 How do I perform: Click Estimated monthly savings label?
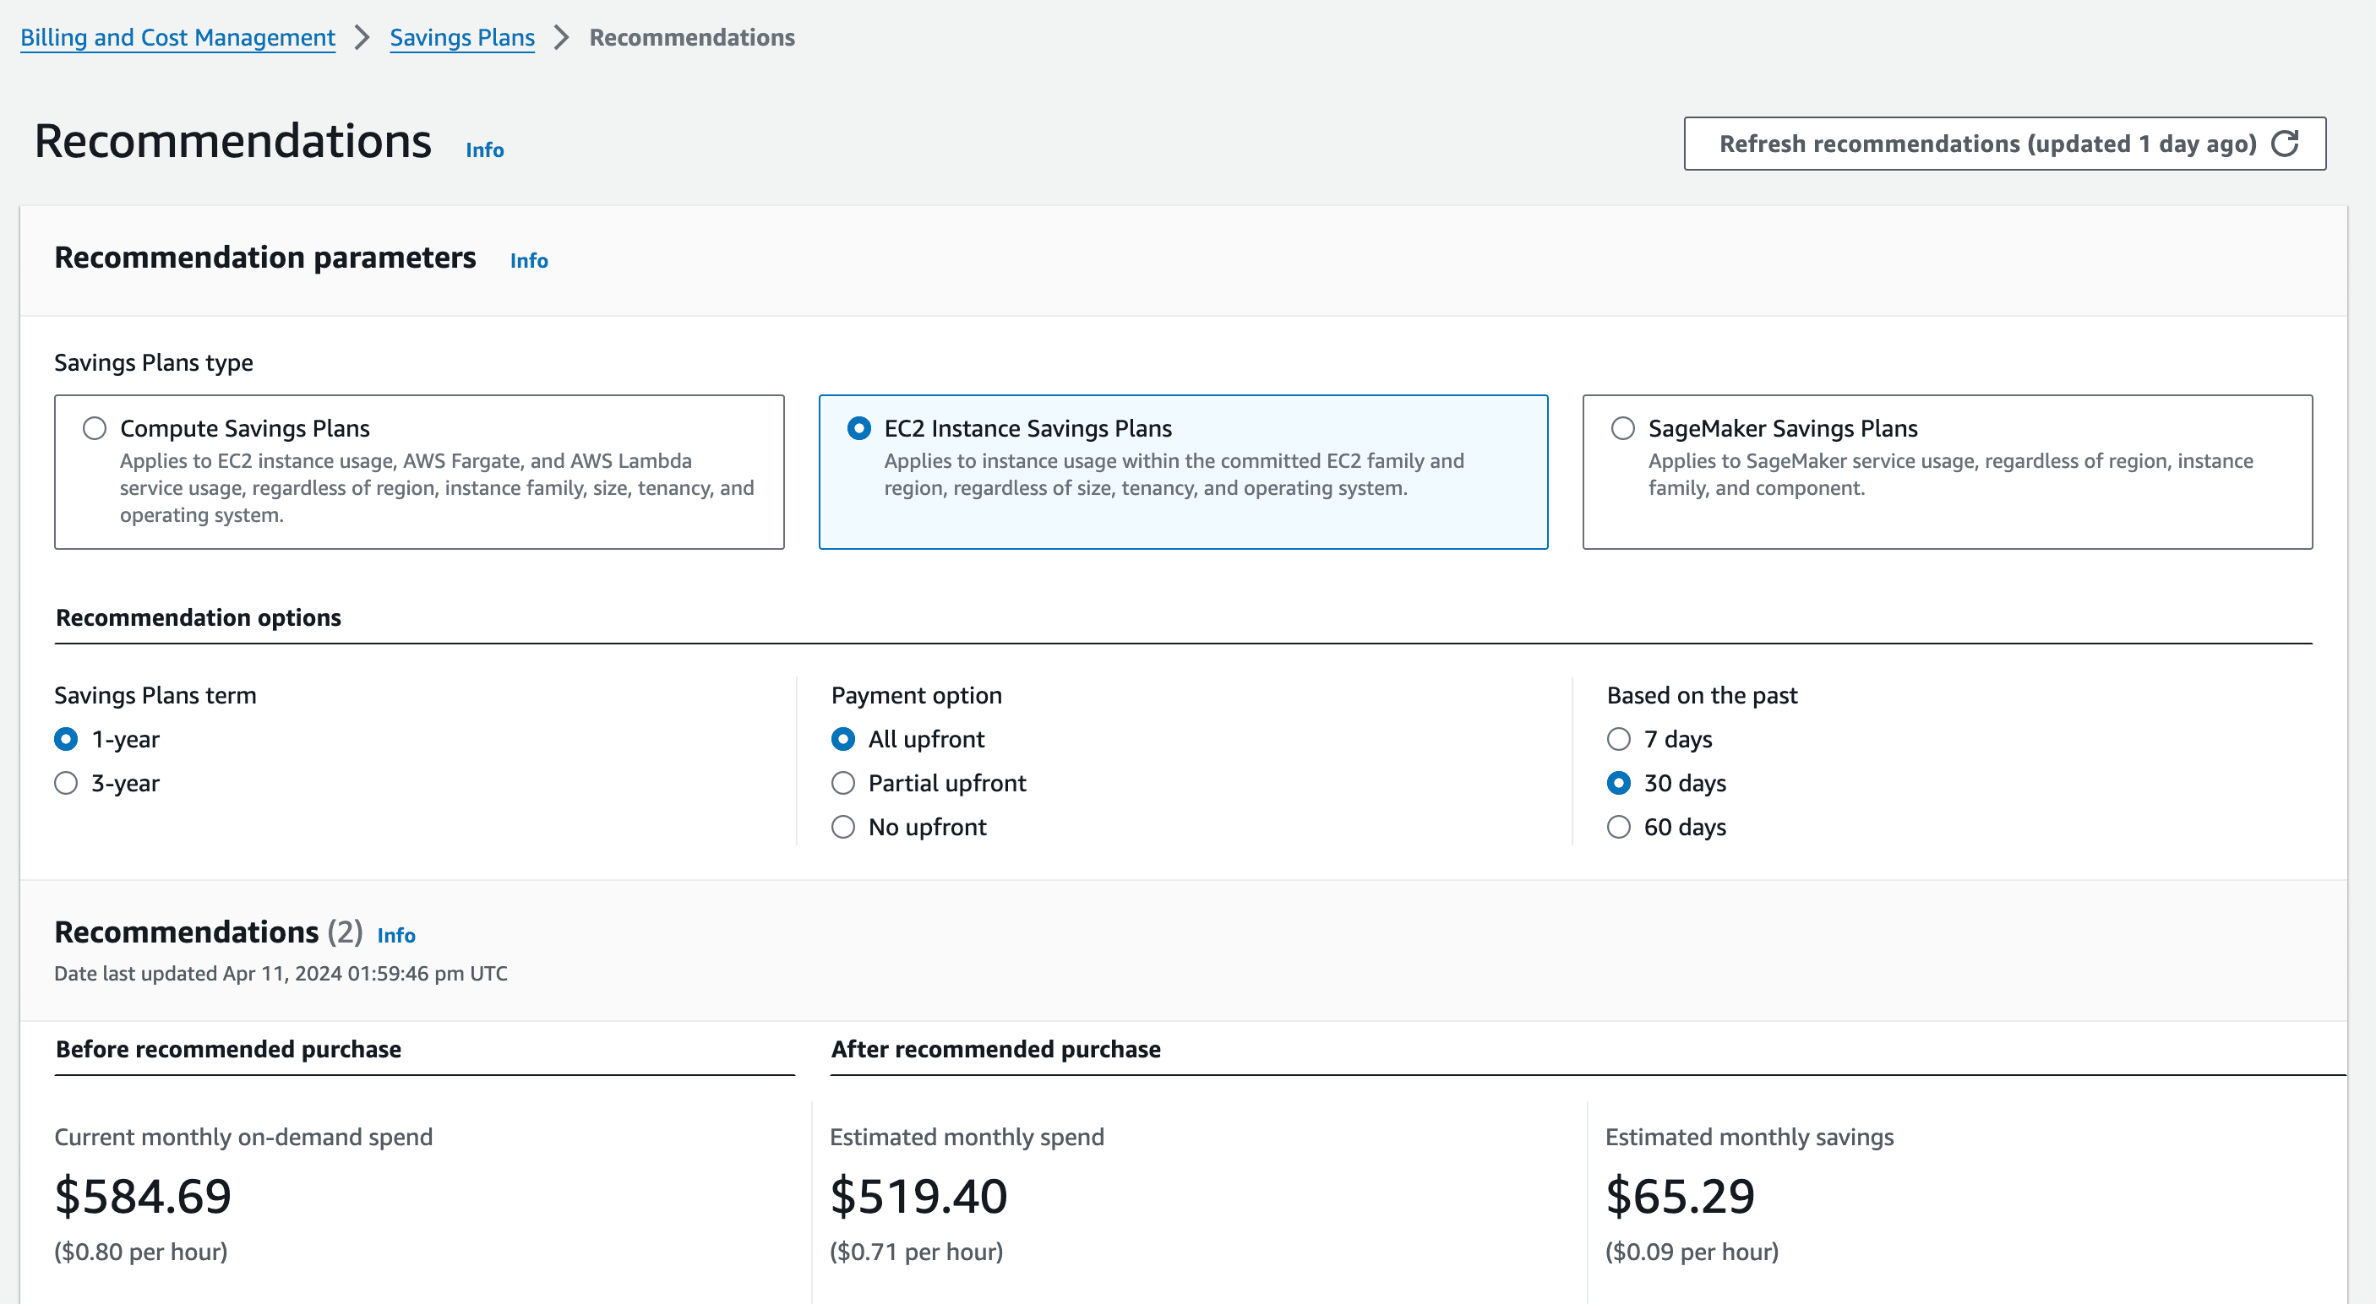point(1749,1137)
